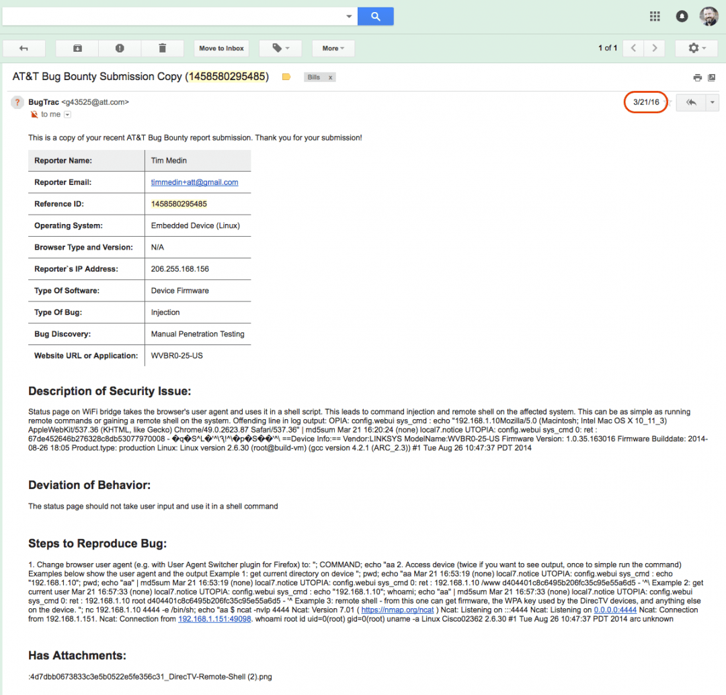Go back to the message list
726x695 pixels.
click(24, 48)
